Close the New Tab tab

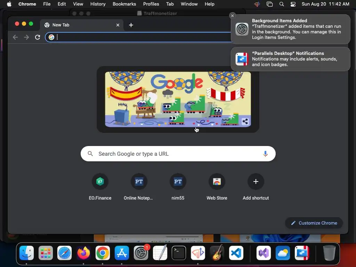point(118,25)
